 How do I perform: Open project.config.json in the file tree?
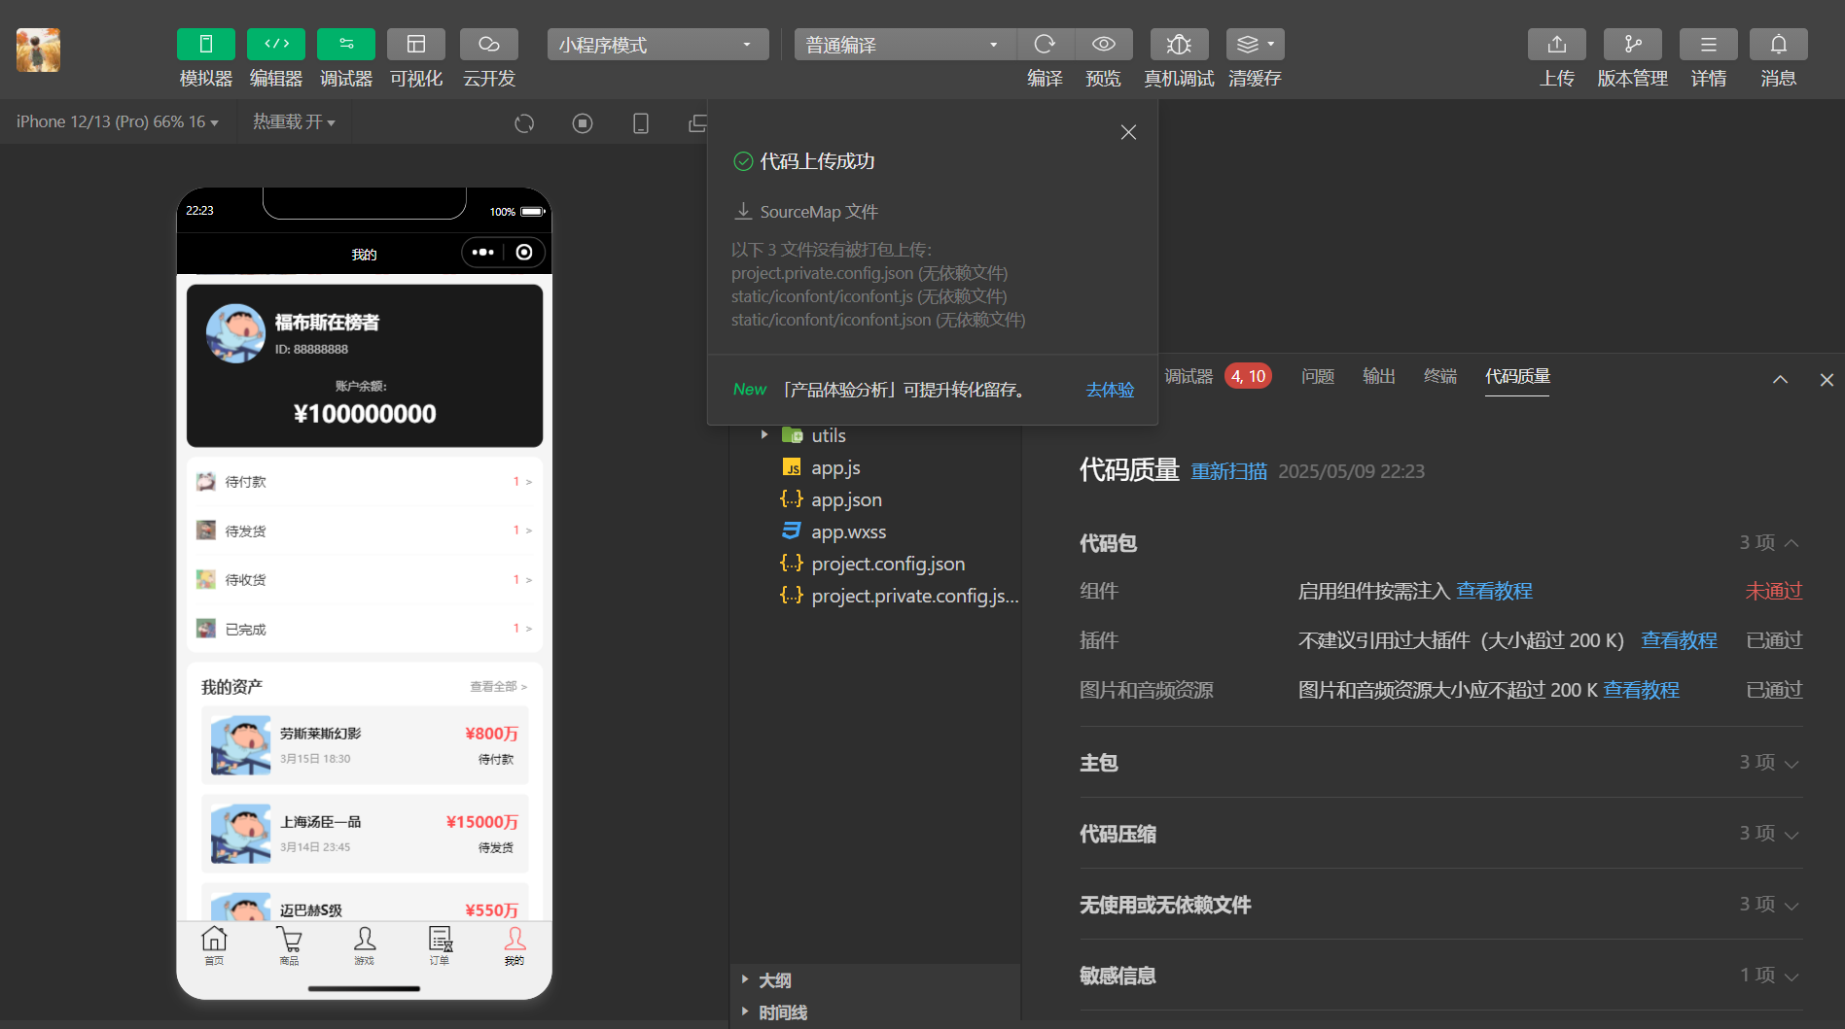pyautogui.click(x=873, y=564)
